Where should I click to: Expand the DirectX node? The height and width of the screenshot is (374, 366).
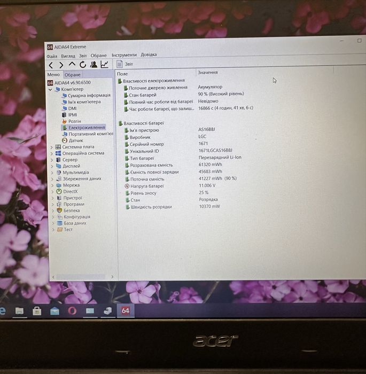[x=53, y=192]
